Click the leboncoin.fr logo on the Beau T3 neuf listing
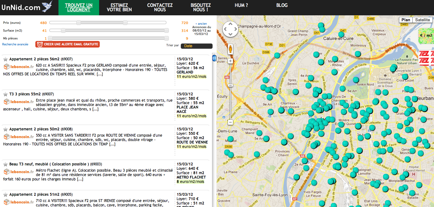Screen dimensions: 434x207 pos(19,172)
